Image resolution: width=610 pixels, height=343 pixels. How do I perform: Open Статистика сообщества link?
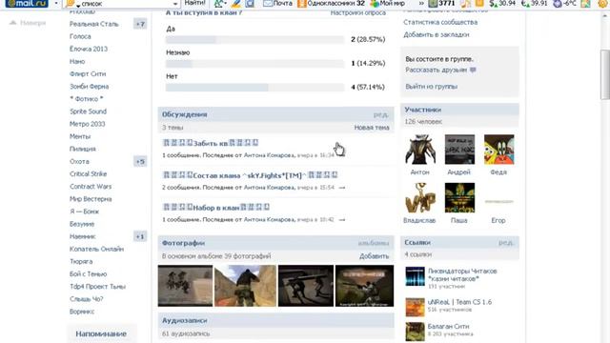pos(440,22)
